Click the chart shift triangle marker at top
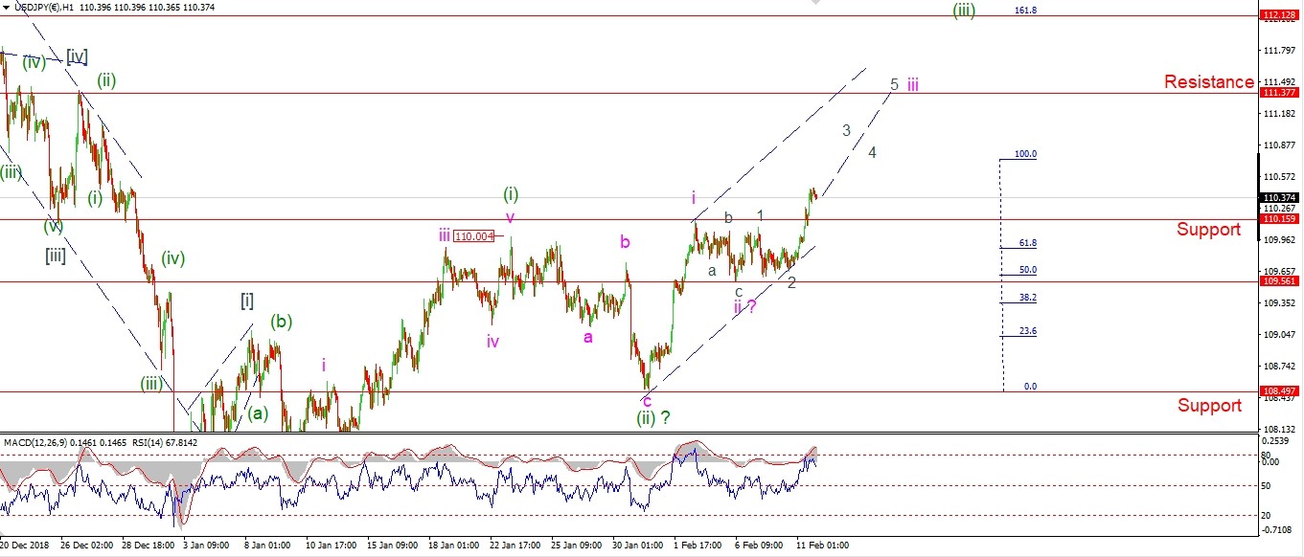Image resolution: width=1304 pixels, height=557 pixels. pyautogui.click(x=816, y=4)
